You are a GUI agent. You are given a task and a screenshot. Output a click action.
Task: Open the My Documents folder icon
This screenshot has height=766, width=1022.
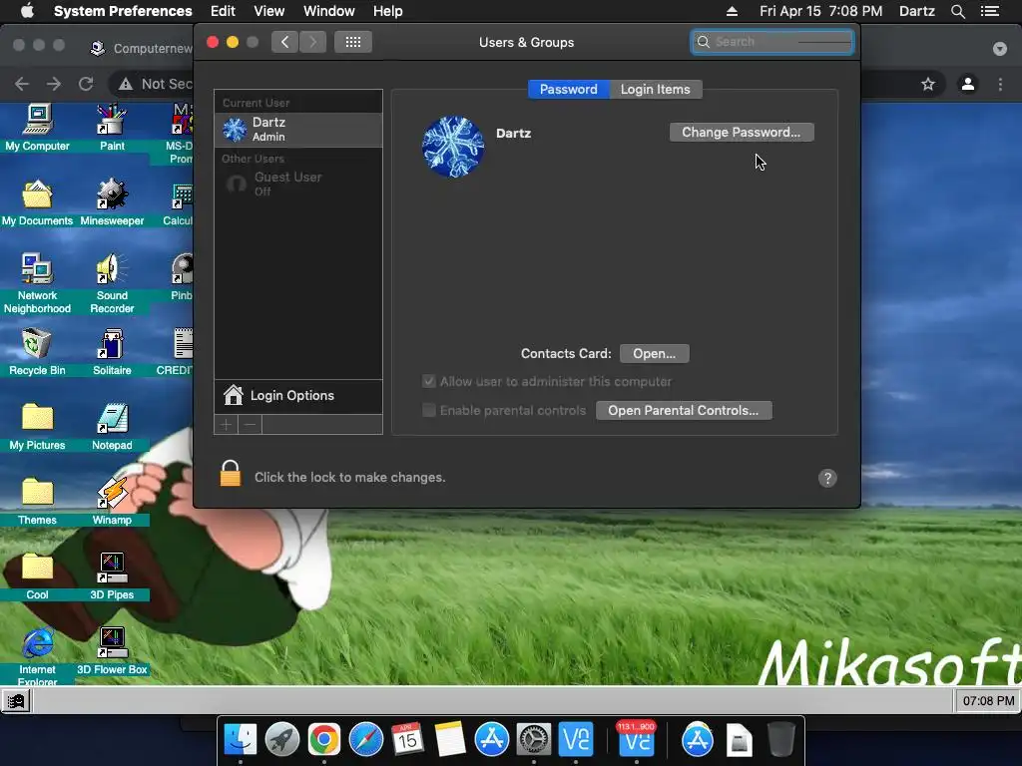[37, 202]
